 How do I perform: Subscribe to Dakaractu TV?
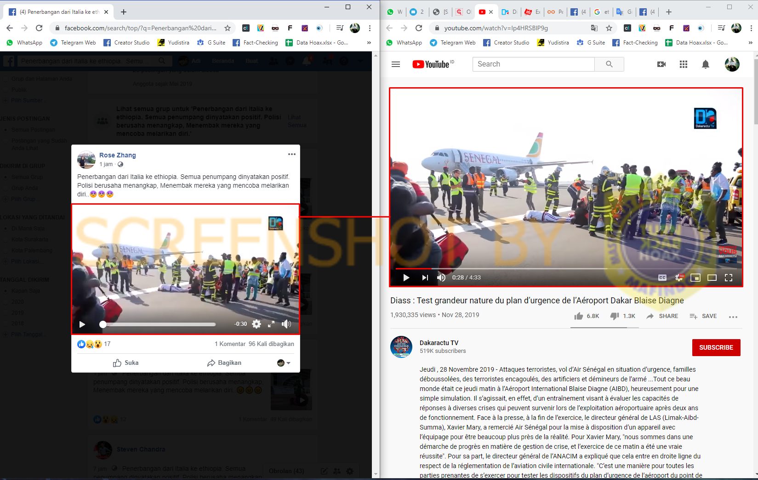pyautogui.click(x=716, y=347)
